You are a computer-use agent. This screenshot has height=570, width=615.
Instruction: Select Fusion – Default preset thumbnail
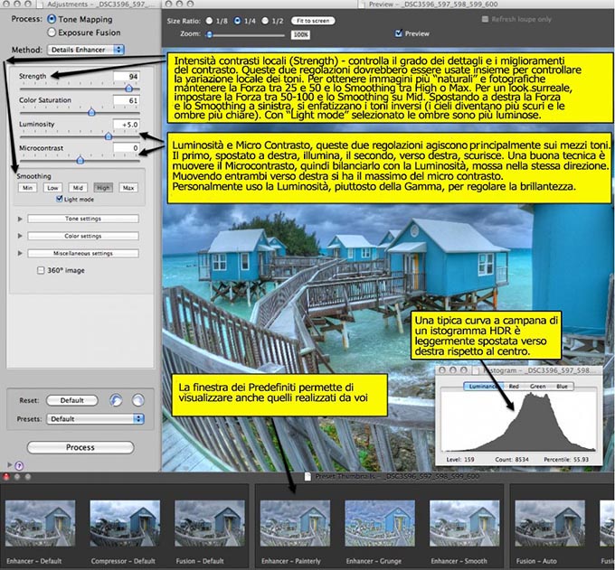point(210,523)
